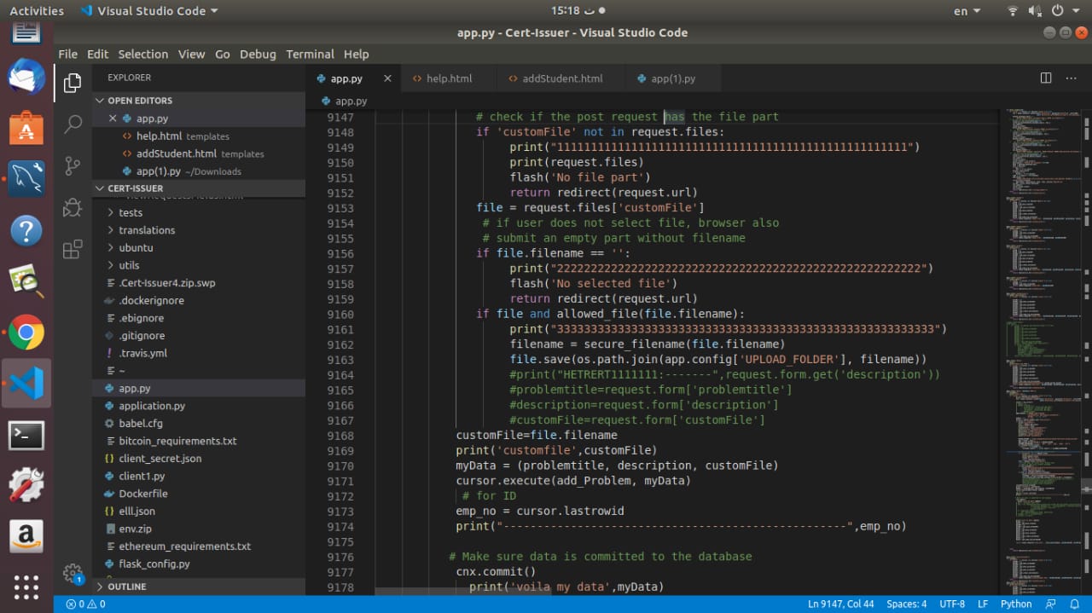
Task: Expand the utils folder
Action: [198, 265]
